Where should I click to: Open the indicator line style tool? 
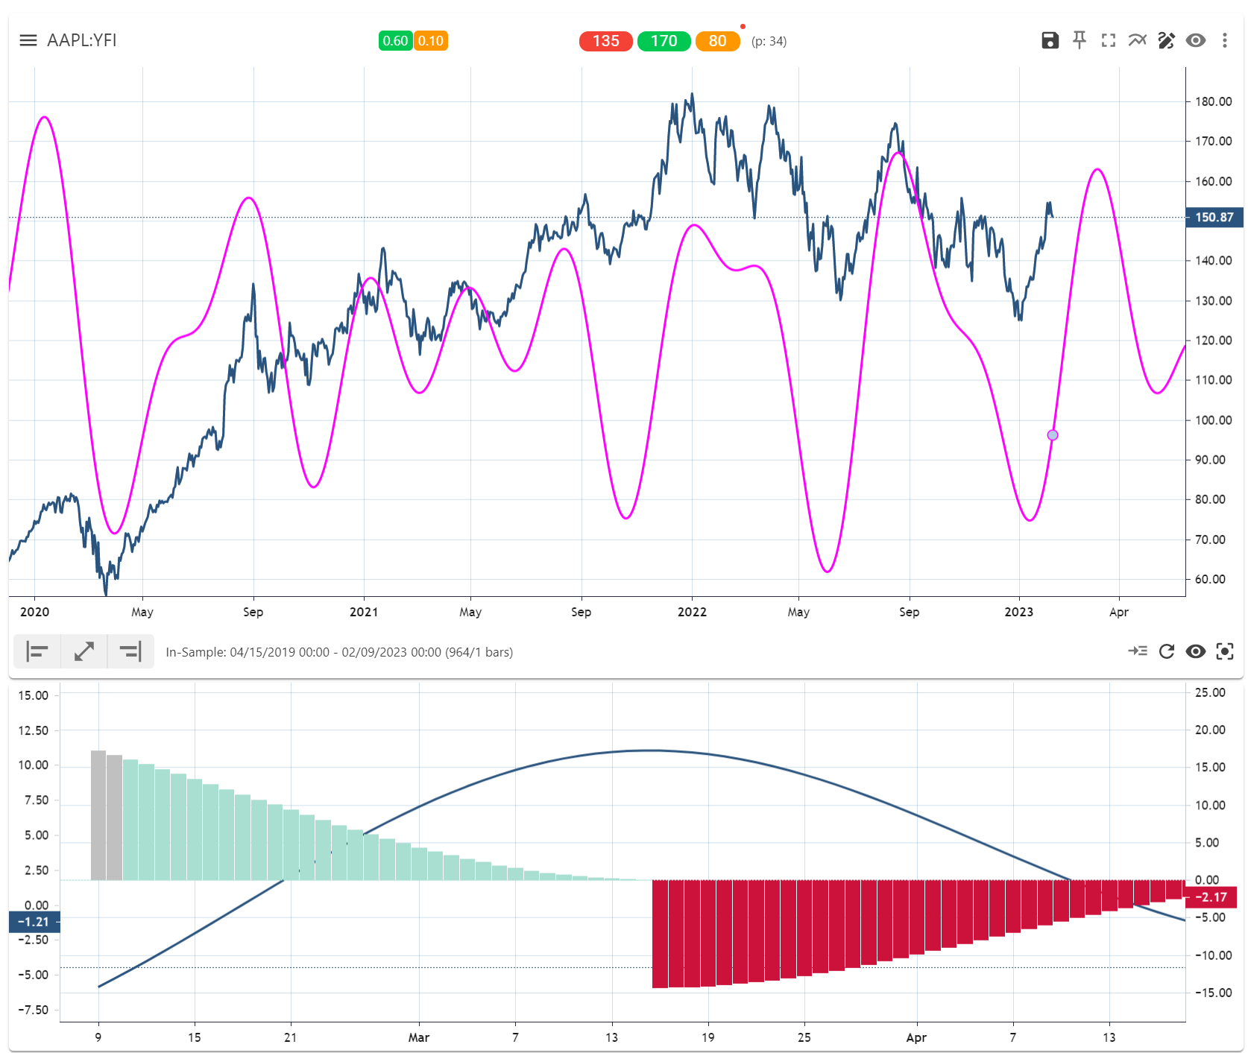pos(1138,41)
